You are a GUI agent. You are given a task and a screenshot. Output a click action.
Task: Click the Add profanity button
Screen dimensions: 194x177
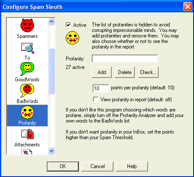pyautogui.click(x=101, y=72)
